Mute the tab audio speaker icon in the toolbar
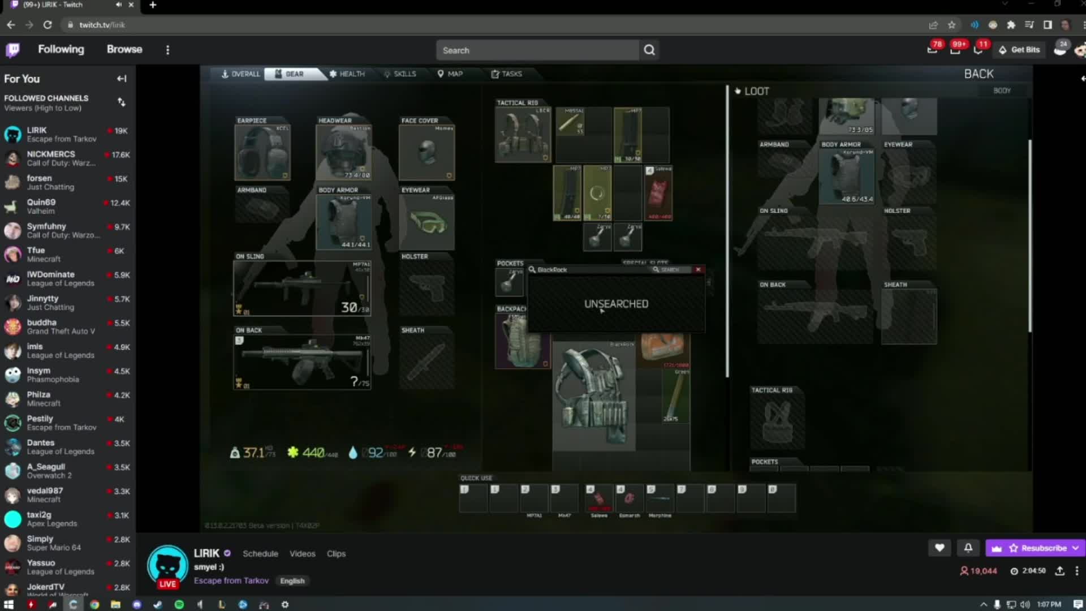 click(974, 25)
